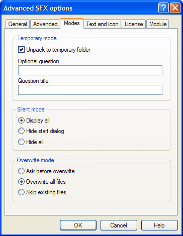Switch to the Module tab
The image size is (183, 236).
pos(158,24)
